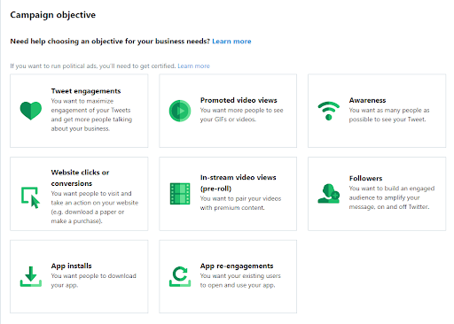Click text 'You want people to visit and'
Image resolution: width=454 pixels, height=324 pixels.
pos(91,193)
